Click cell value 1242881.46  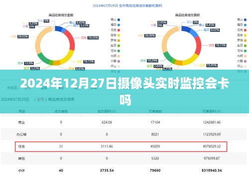pyautogui.click(x=212, y=122)
